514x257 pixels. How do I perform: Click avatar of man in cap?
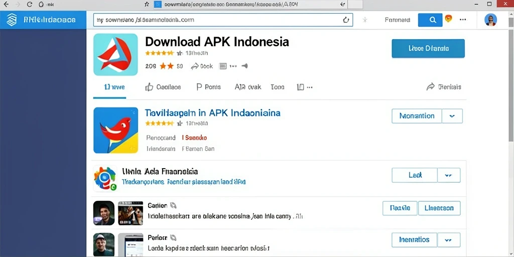[x=104, y=244]
